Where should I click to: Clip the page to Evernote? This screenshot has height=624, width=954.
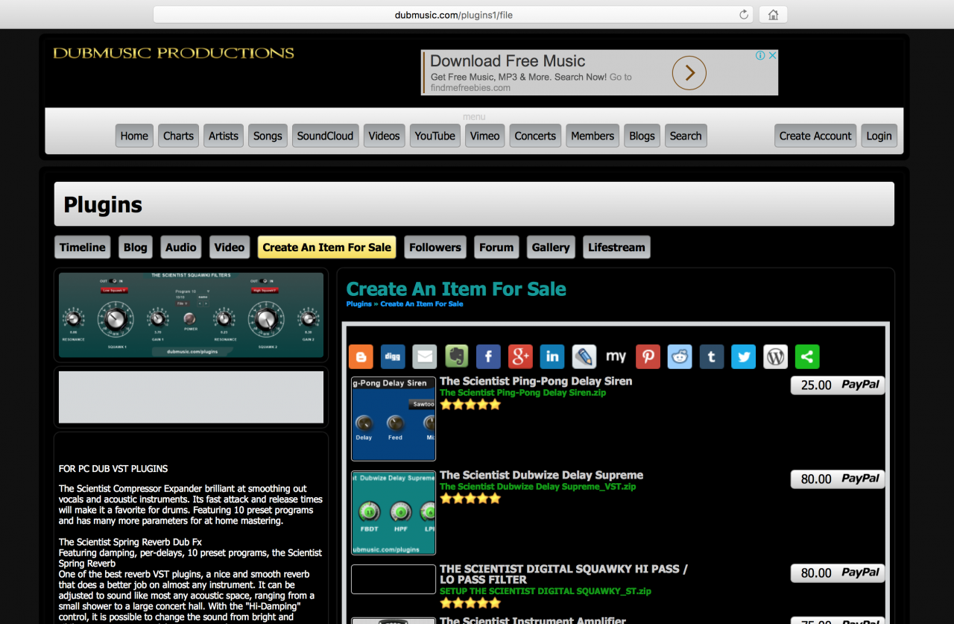[457, 356]
